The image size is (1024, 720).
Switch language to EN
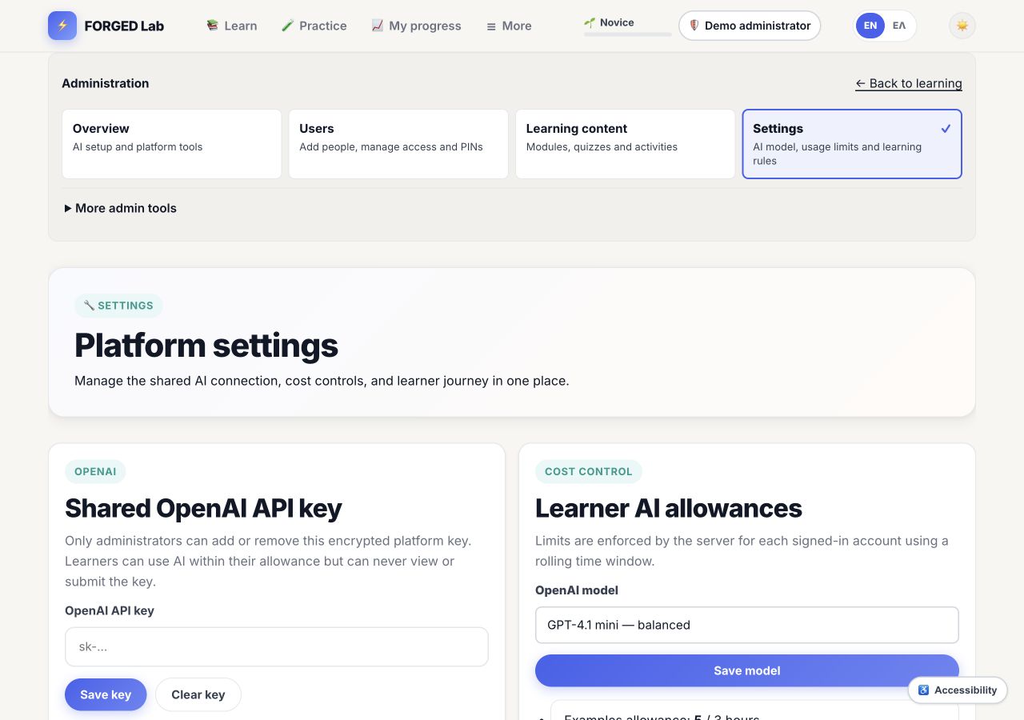[870, 26]
